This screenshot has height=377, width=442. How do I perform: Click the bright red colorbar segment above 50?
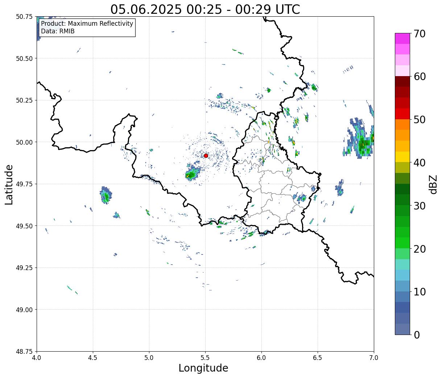[402, 114]
